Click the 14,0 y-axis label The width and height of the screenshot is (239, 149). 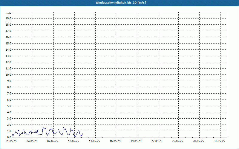coord(8,50)
